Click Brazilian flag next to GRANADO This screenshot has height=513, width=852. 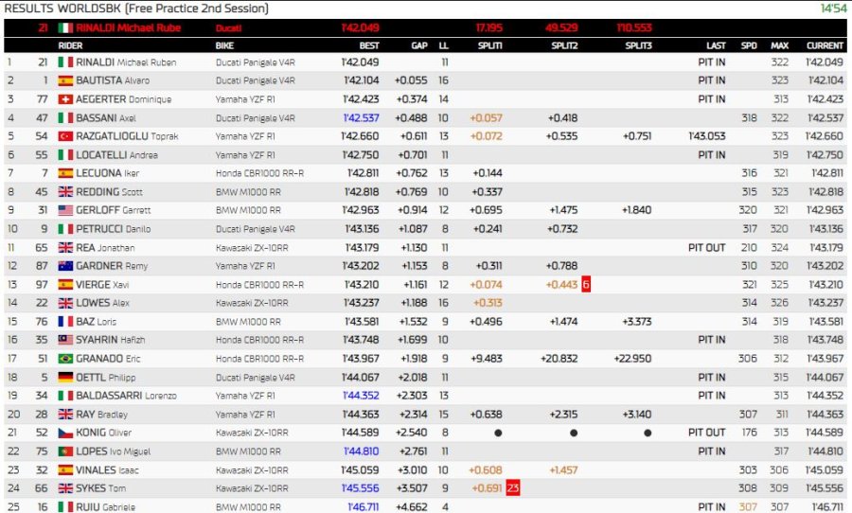pos(65,358)
